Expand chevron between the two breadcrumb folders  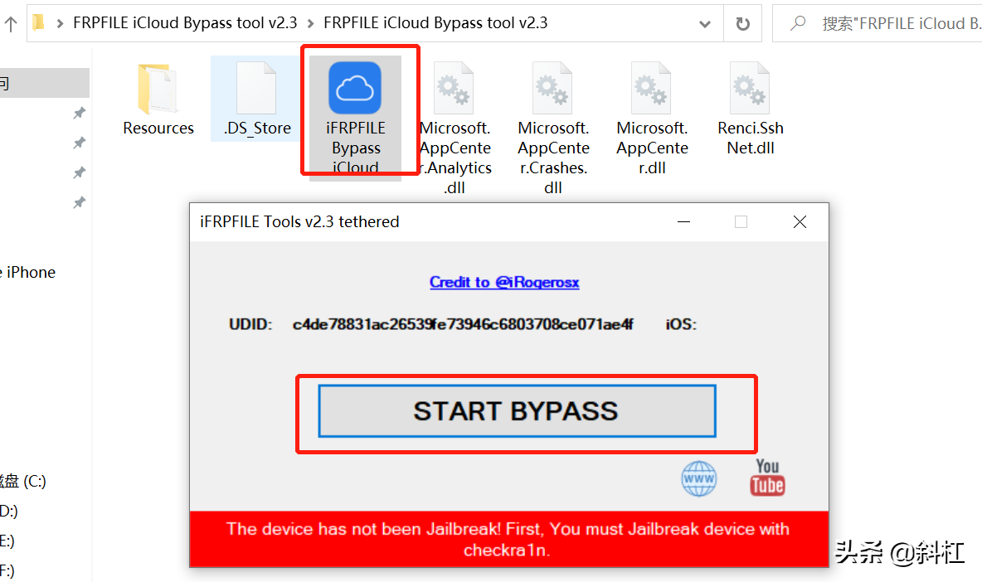311,24
